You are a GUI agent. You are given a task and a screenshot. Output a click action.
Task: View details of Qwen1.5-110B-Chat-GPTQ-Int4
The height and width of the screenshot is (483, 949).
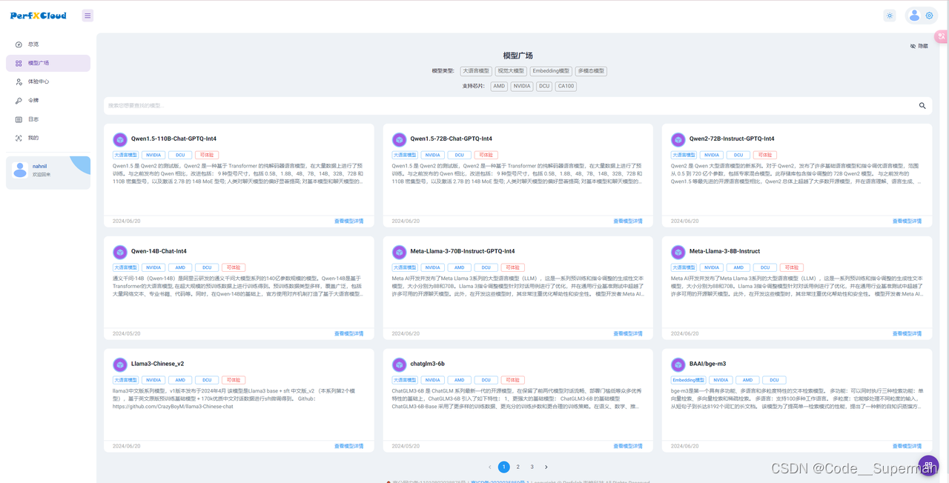[348, 221]
